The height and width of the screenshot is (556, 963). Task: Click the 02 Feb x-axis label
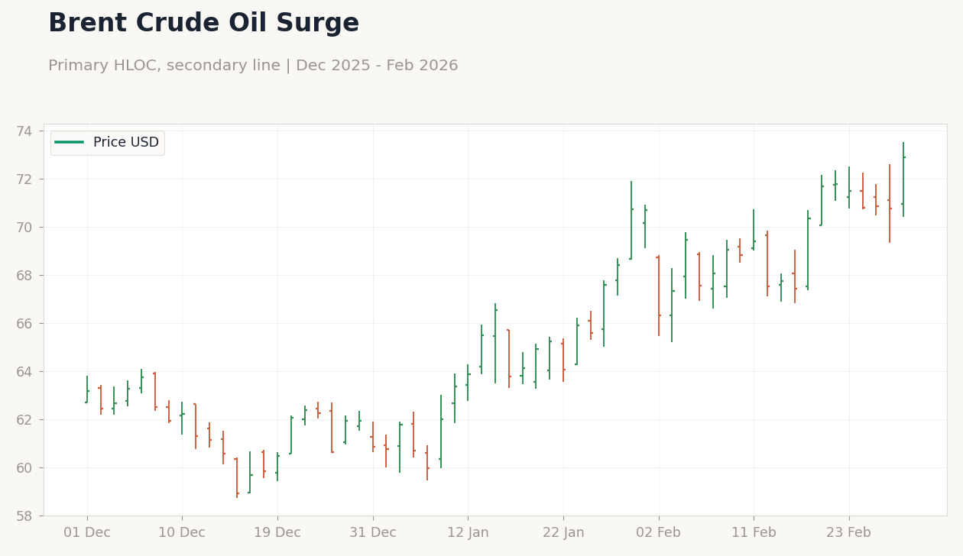pyautogui.click(x=659, y=532)
